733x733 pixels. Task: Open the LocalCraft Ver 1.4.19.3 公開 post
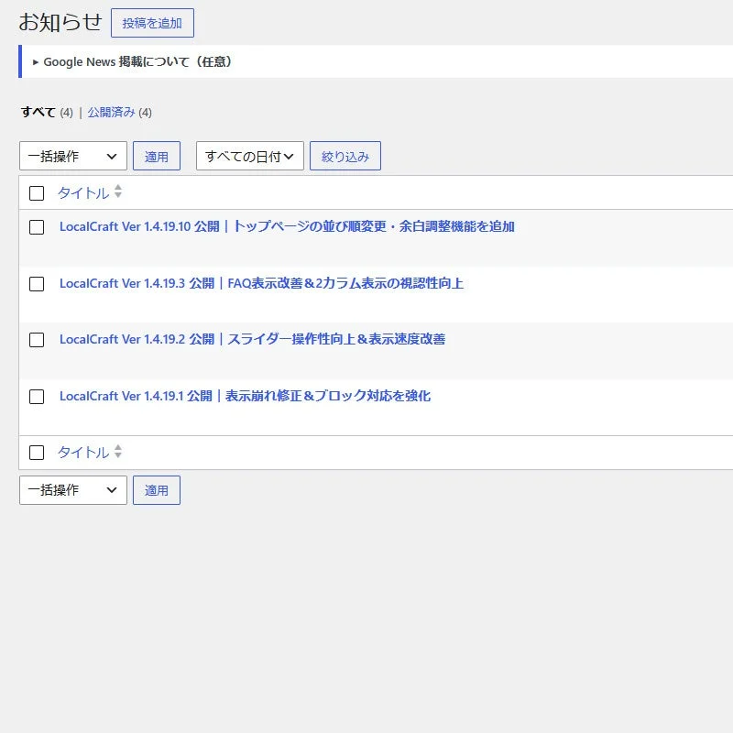261,283
